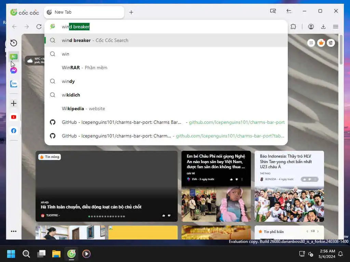This screenshot has width=350, height=262.
Task: Open GitHub charms-bar-port history suggestion
Action: coord(166,122)
